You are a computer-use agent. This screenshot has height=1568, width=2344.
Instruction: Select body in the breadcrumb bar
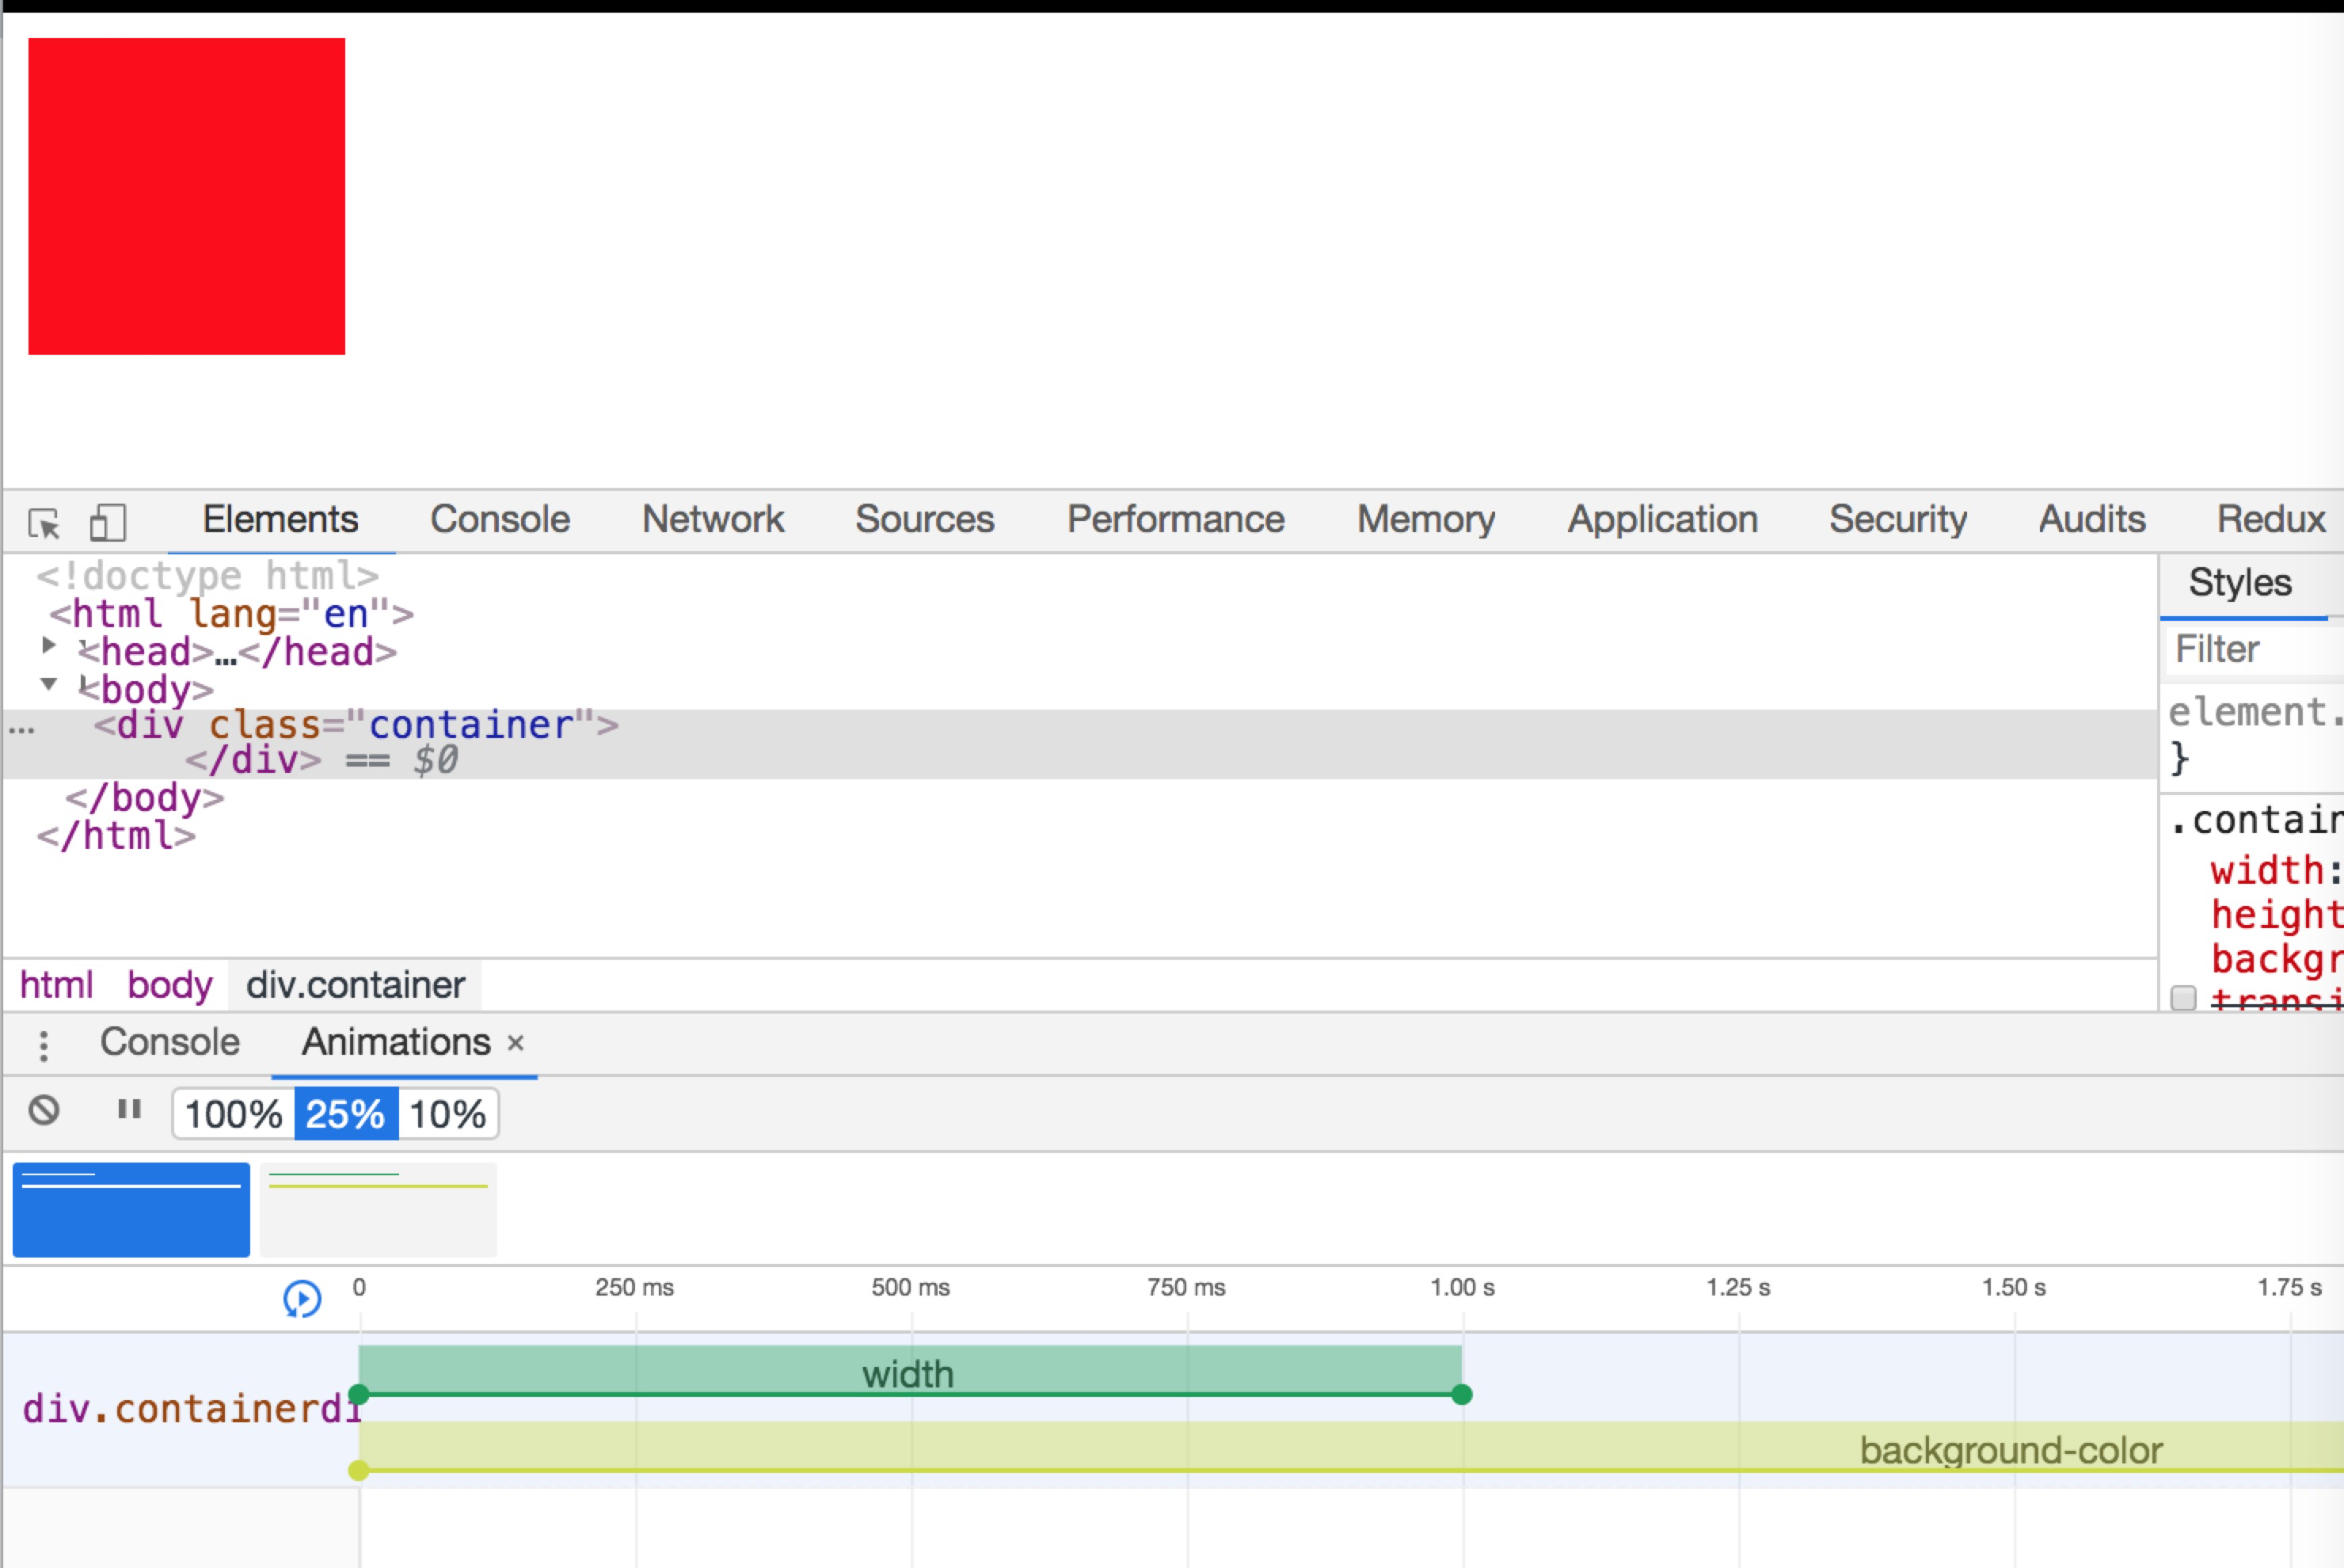[x=170, y=986]
